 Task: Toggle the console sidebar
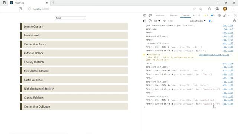tap(145, 21)
